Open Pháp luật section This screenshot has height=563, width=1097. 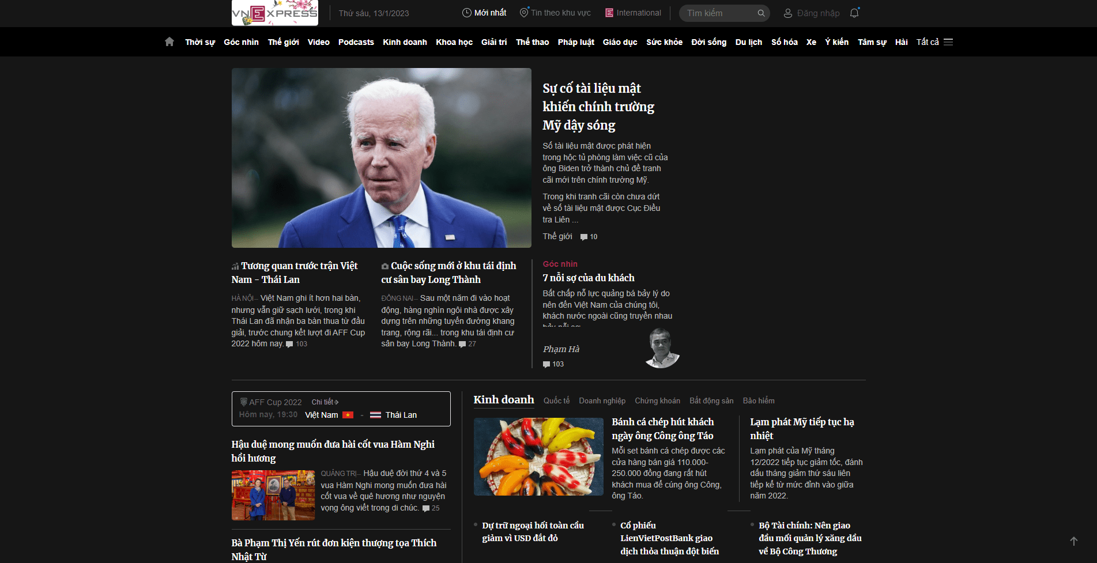[576, 42]
